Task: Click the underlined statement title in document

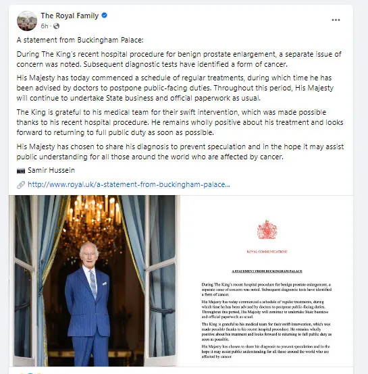Action: click(267, 271)
